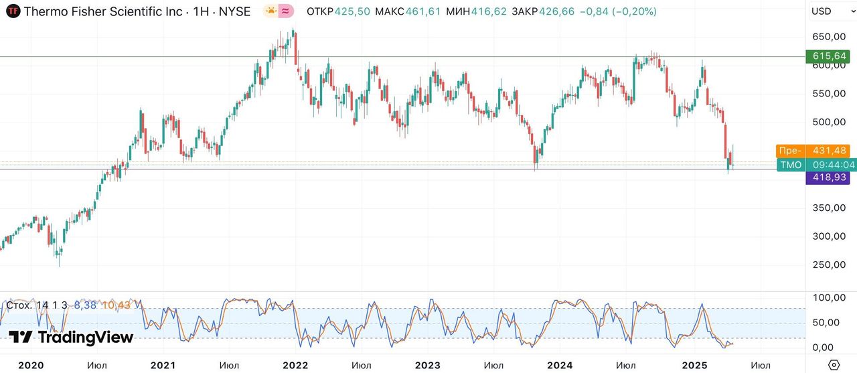857x373 pixels.
Task: Click the green 615,64 price level label
Action: pos(830,56)
